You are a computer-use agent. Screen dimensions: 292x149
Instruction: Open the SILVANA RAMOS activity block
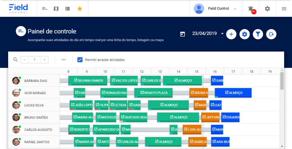(88, 80)
